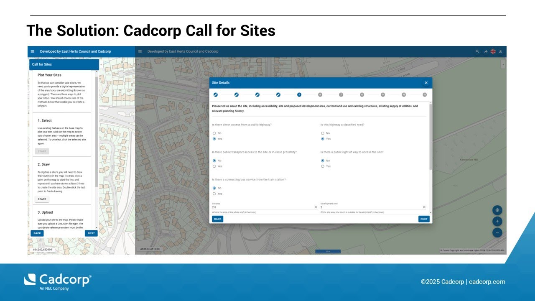The width and height of the screenshot is (535, 301).
Task: Select No for public right of way
Action: point(323,161)
